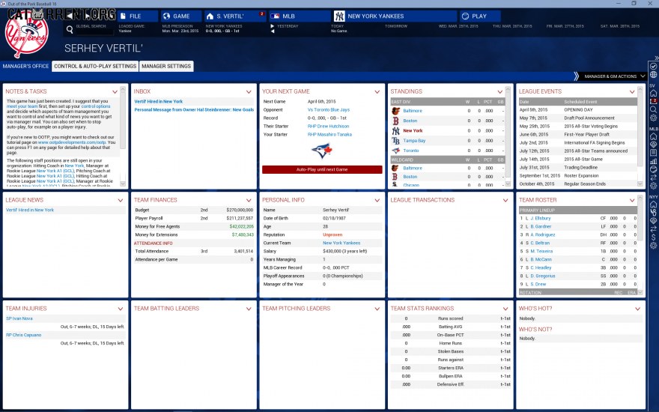659x412 pixels.
Task: Click the Toronto Blue Jays logo
Action: click(322, 151)
